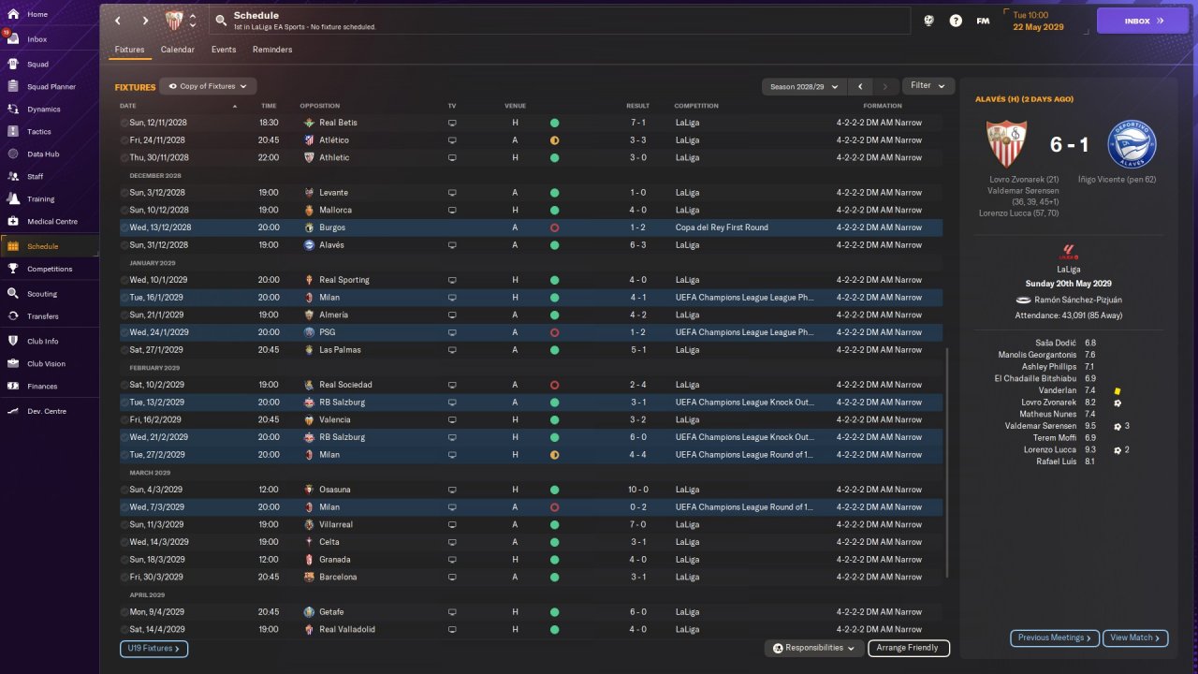Screen dimensions: 1198x674
Task: Open Inbox from the left sidebar
Action: coord(37,39)
